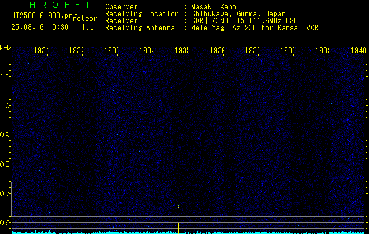This screenshot has width=369, height=234.
Task: Select the location Shibukawa, Gunma, Japan
Action: (x=238, y=14)
